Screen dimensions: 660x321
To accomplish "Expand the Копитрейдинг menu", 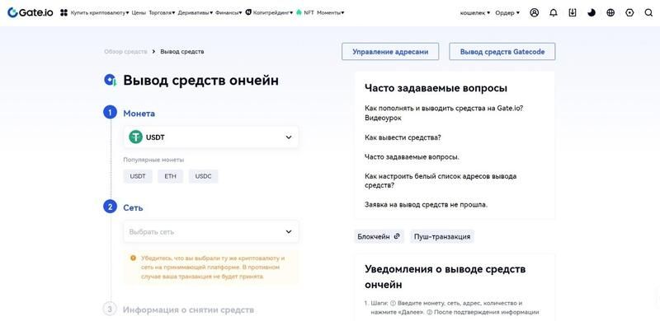I will tap(273, 12).
